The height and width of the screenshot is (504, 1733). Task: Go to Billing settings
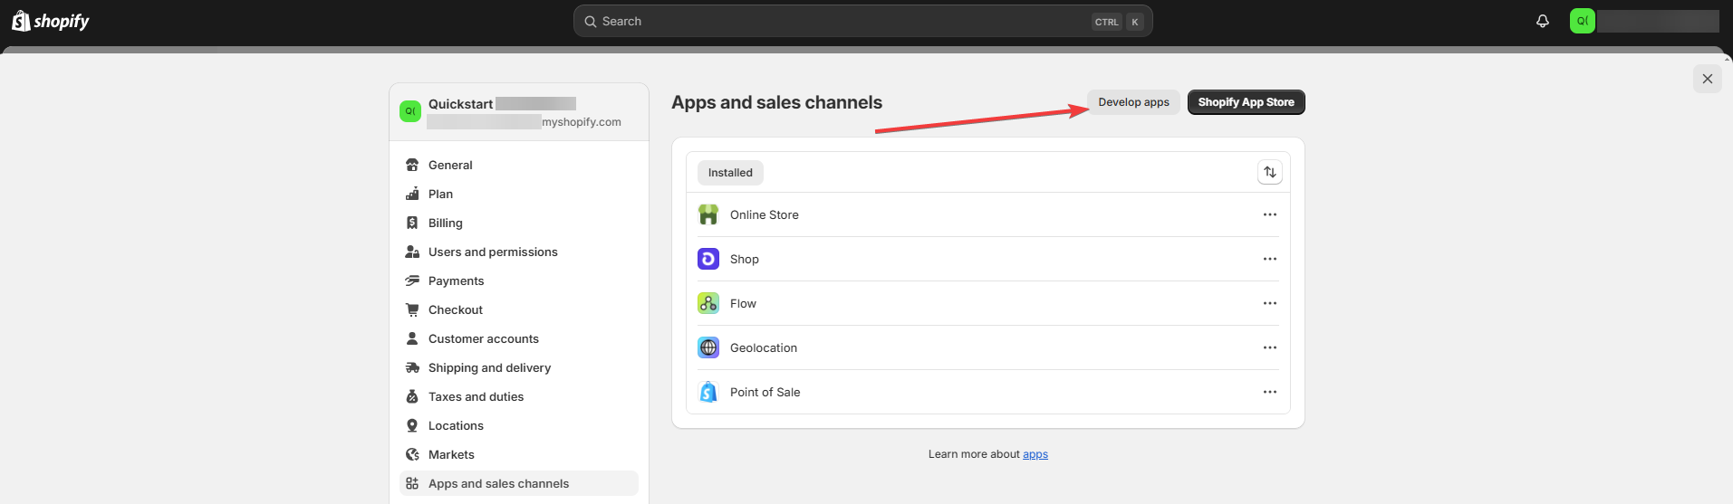[x=445, y=223]
